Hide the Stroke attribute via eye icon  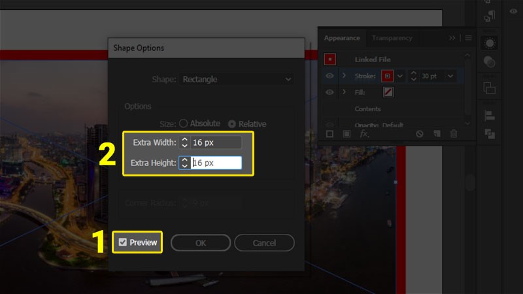click(x=329, y=76)
